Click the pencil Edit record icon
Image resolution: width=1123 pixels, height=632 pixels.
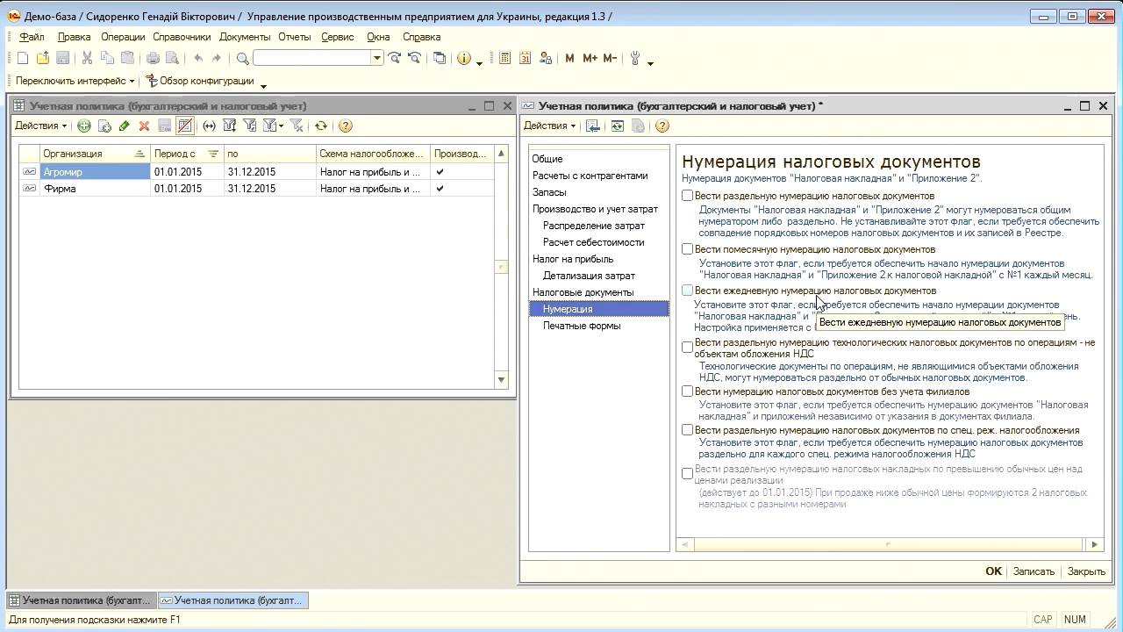124,126
